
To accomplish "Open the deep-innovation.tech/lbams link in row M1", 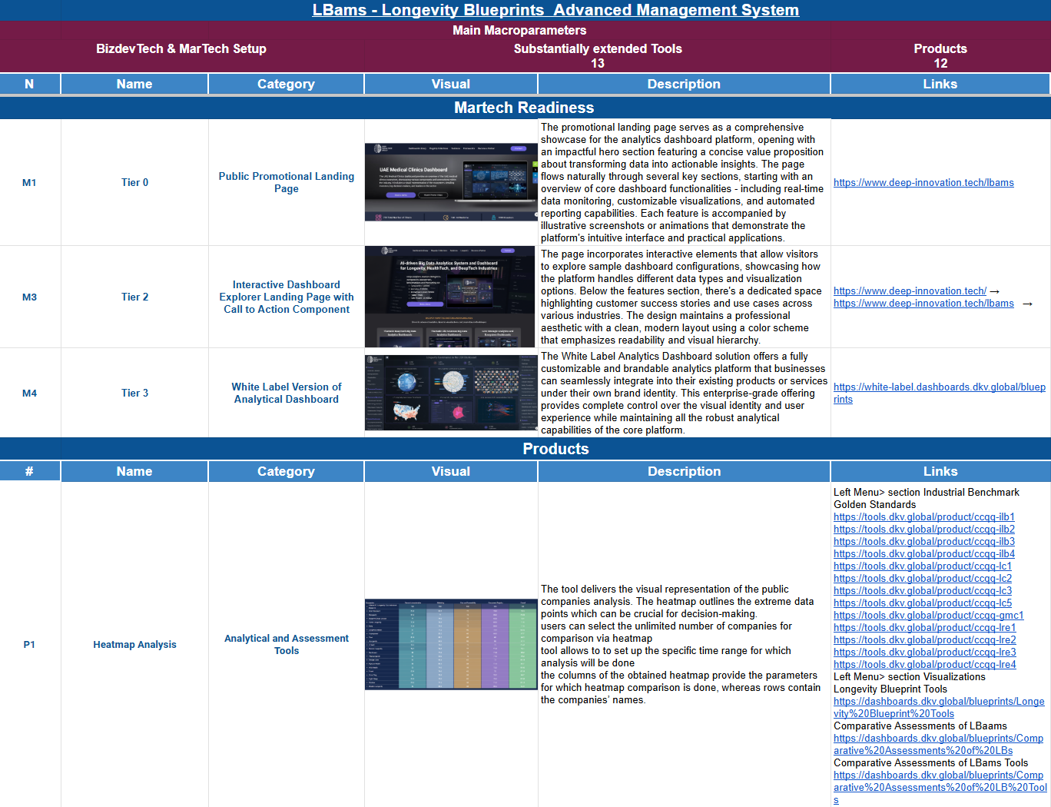I will [x=923, y=183].
